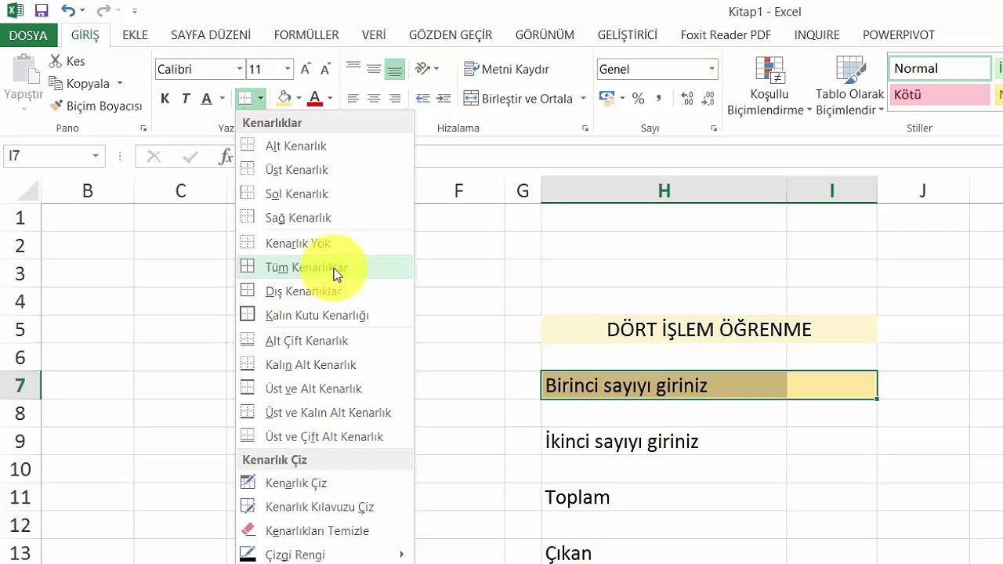
Task: Open Koşullu Biçimlendirme menu
Action: 769,86
